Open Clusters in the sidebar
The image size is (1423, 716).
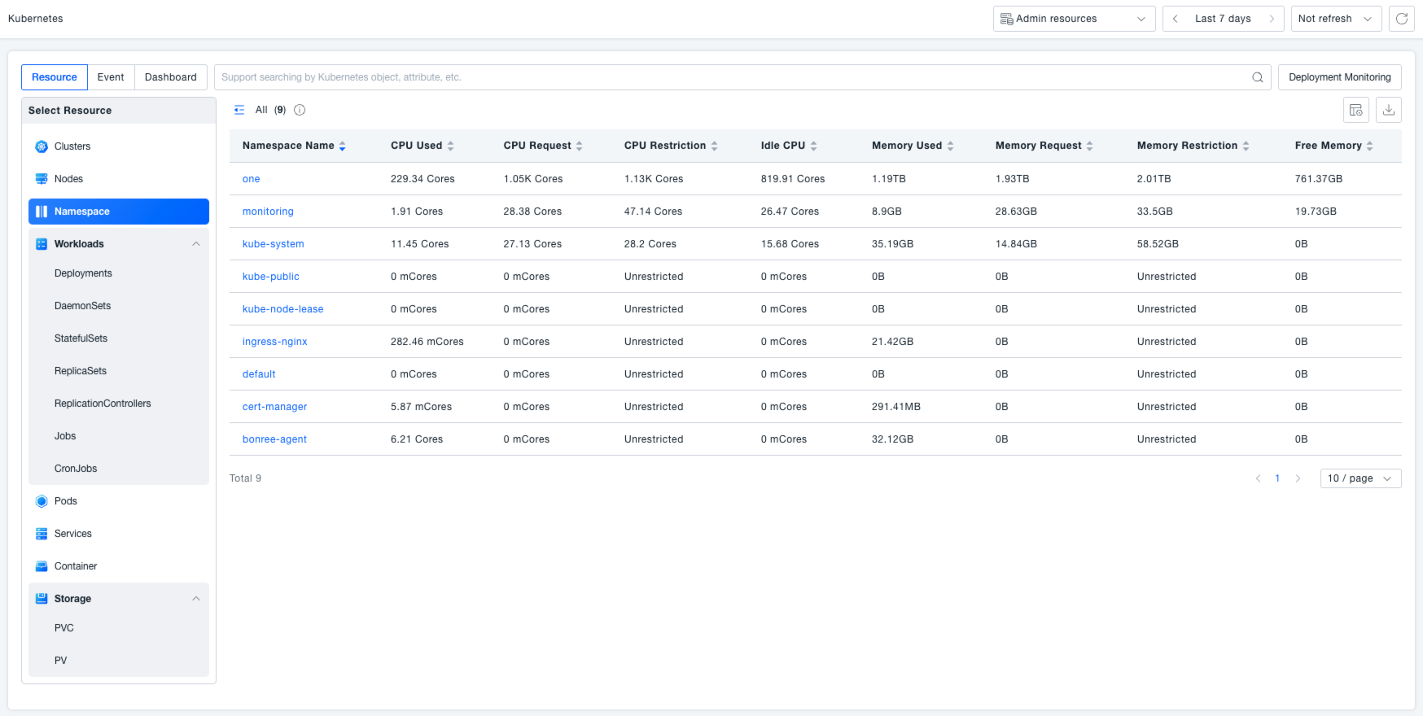coord(72,146)
